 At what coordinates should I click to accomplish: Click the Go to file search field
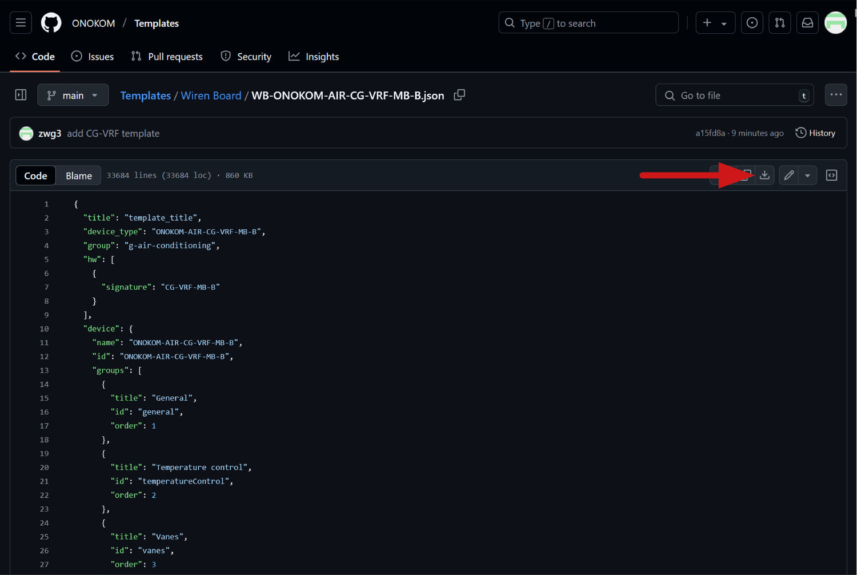tap(734, 95)
